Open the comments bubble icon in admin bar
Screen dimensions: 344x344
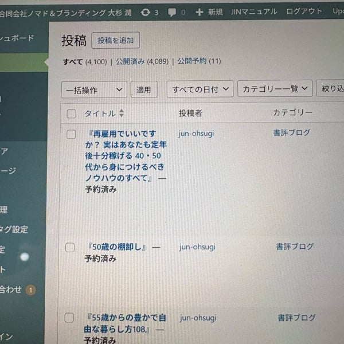tap(173, 12)
